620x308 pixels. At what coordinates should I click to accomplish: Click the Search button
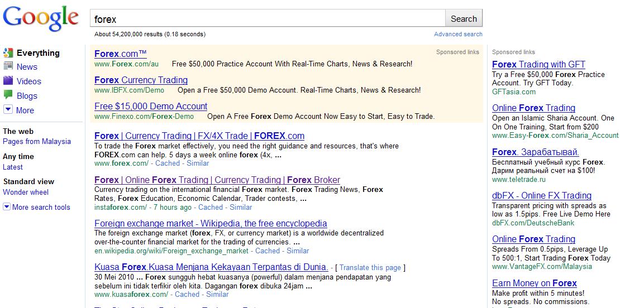pos(464,18)
